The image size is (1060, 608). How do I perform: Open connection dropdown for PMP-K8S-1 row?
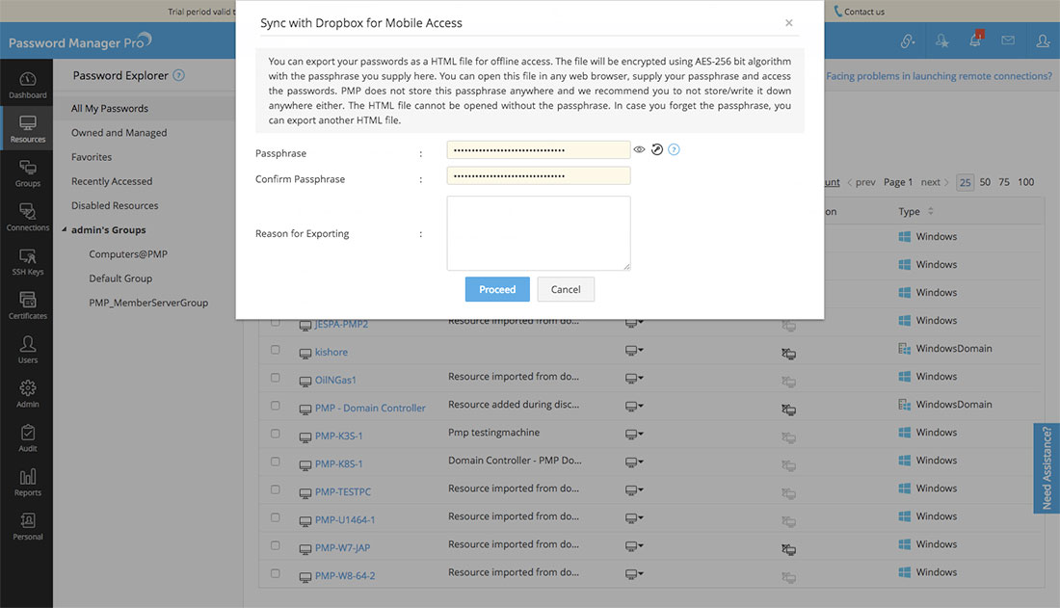[634, 462]
